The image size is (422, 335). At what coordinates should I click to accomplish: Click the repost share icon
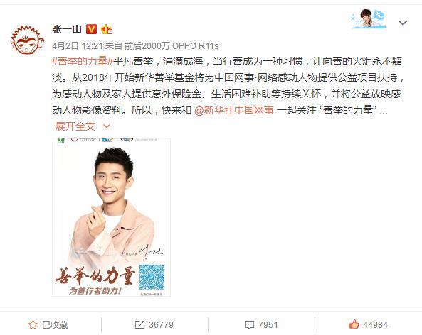click(139, 325)
